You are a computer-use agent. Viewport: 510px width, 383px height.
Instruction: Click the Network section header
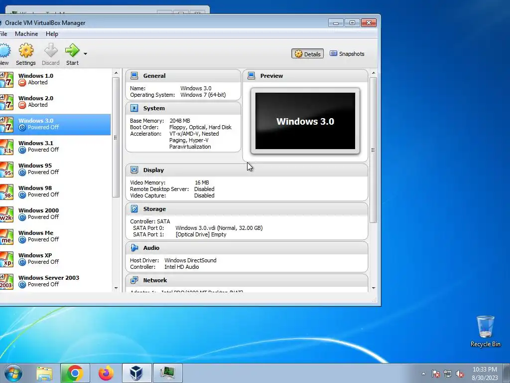point(247,280)
